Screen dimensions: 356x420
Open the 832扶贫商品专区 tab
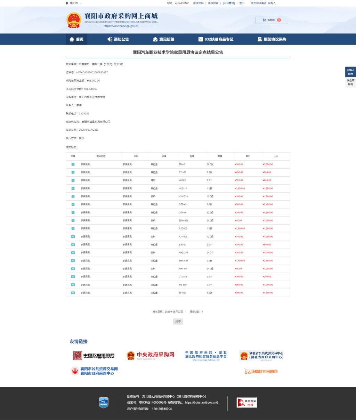tap(216, 39)
